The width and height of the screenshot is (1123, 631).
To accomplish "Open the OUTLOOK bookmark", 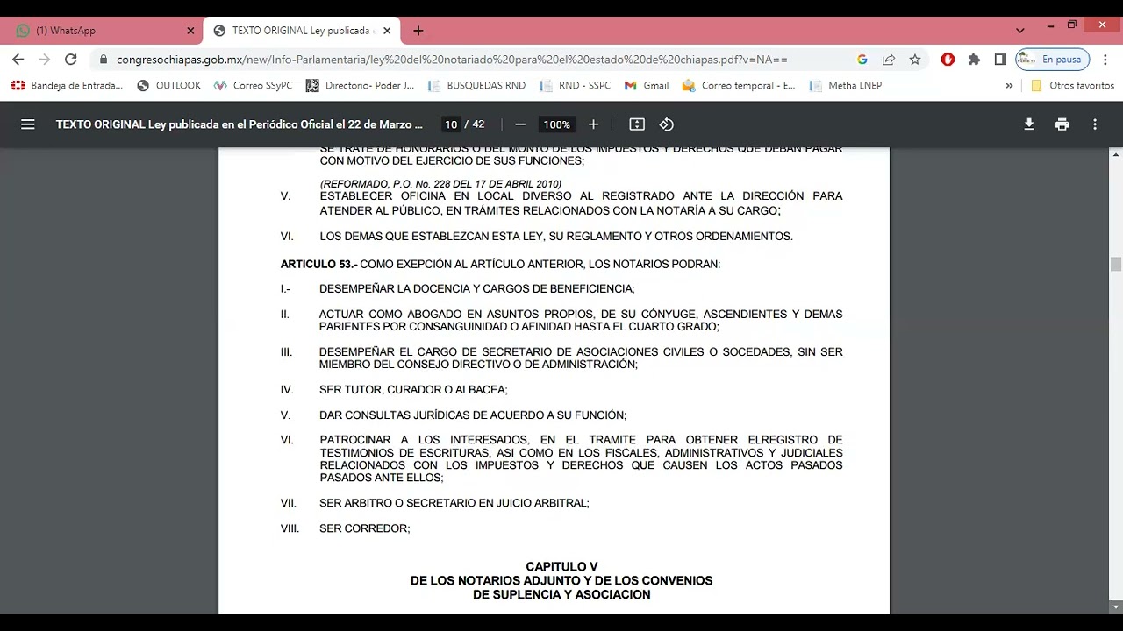I will tap(169, 86).
